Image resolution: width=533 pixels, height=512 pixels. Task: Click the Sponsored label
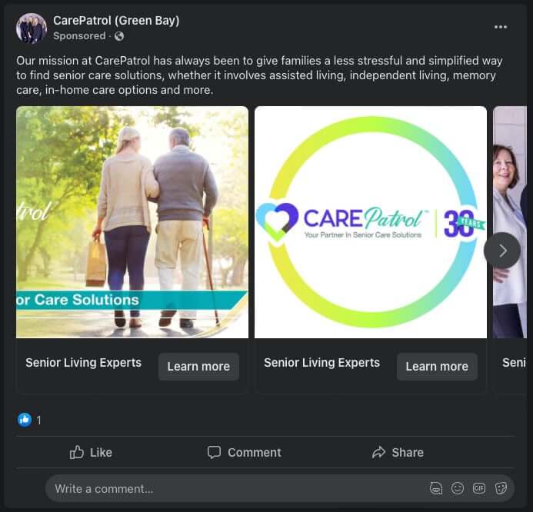point(79,36)
